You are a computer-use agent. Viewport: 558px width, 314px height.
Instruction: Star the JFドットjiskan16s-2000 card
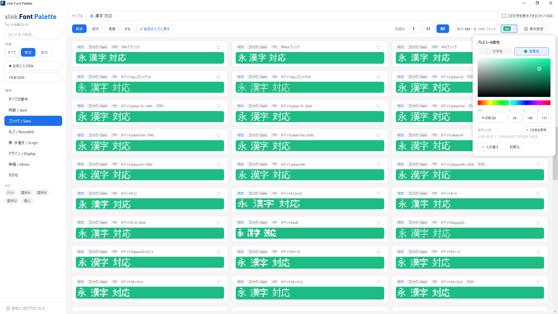(x=378, y=135)
